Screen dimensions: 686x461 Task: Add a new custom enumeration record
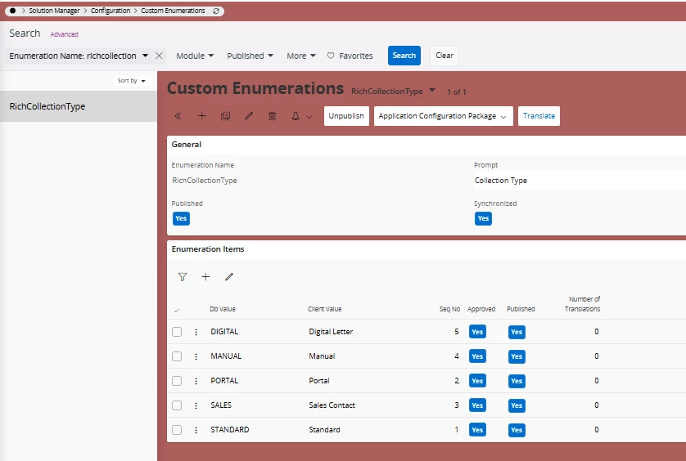pos(201,116)
